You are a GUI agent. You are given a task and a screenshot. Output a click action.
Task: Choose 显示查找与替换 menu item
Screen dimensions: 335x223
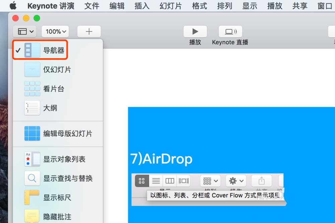click(x=58, y=178)
